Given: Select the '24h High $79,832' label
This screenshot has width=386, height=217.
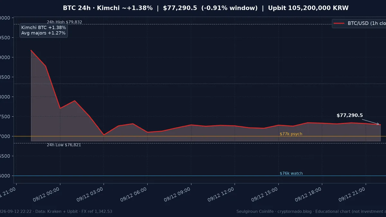Looking at the screenshot, I should click(x=64, y=22).
